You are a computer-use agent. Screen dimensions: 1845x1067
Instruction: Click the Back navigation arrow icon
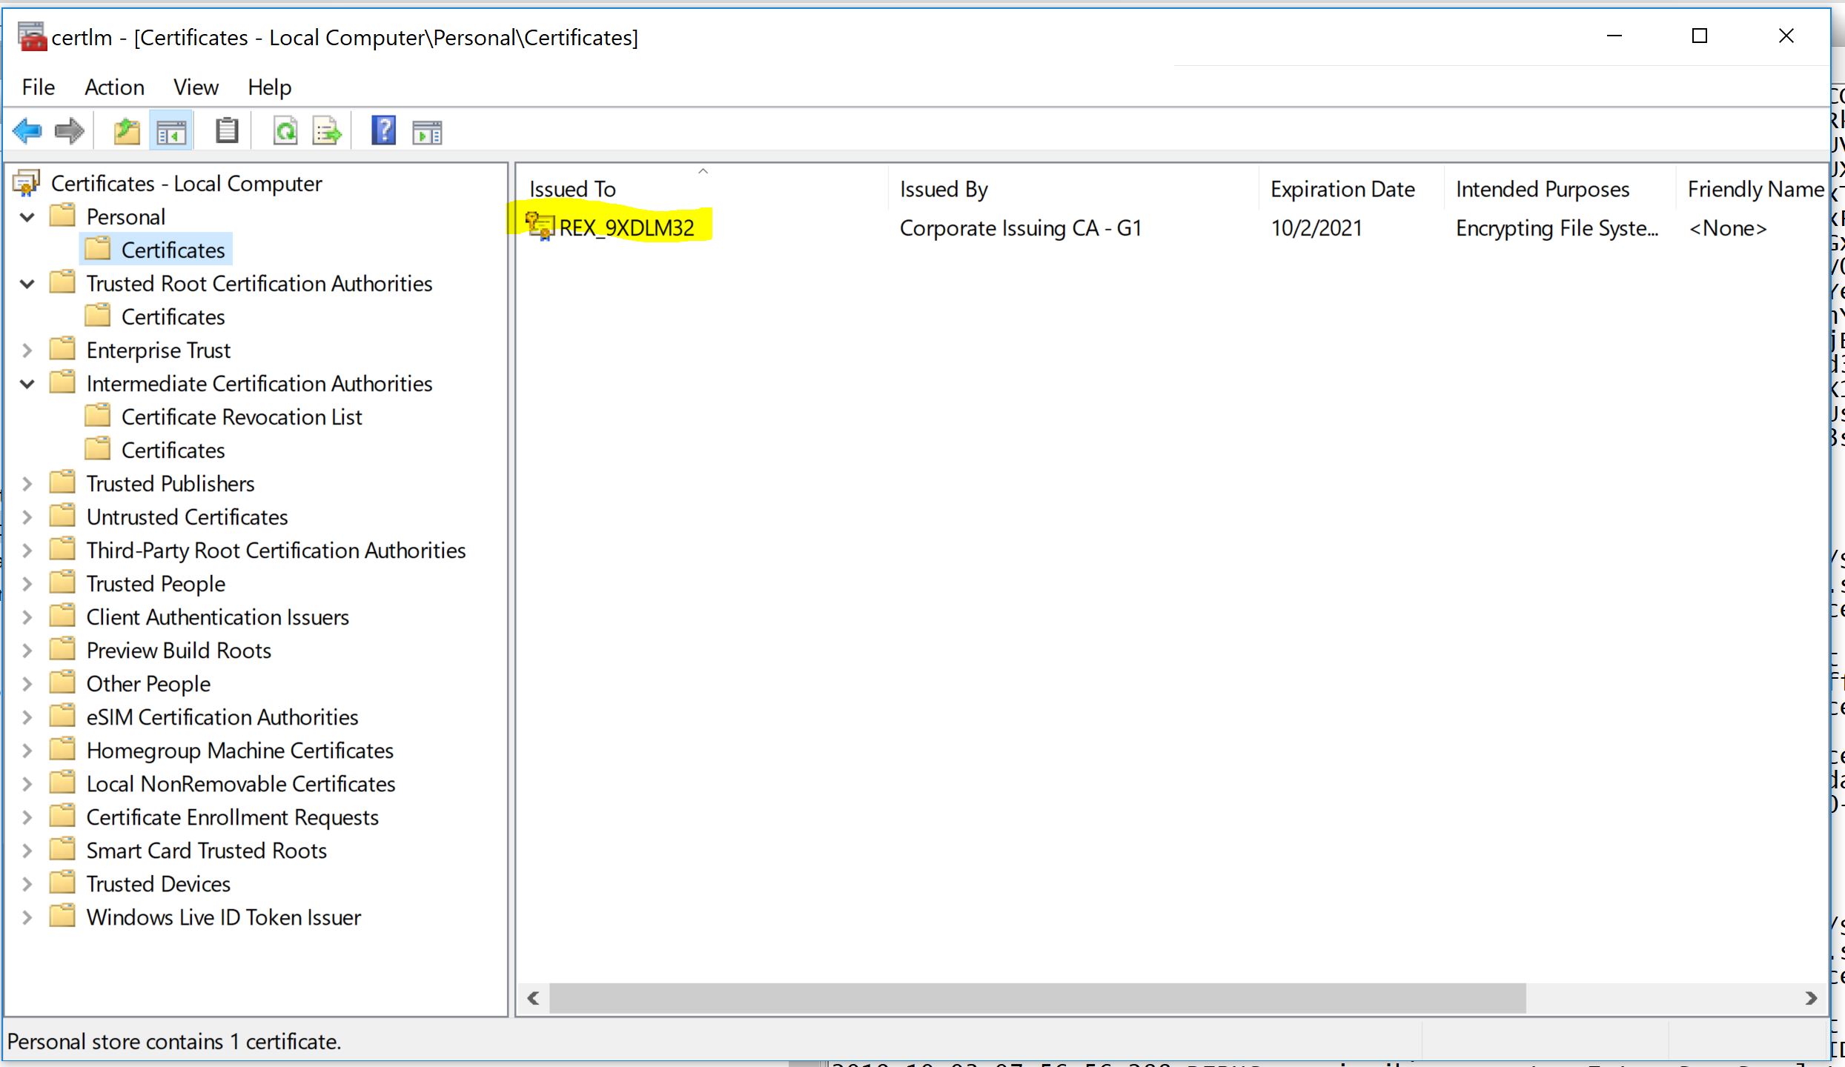click(28, 132)
